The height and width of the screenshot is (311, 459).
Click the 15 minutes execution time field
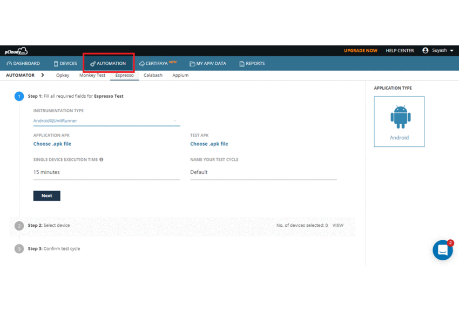pos(106,172)
